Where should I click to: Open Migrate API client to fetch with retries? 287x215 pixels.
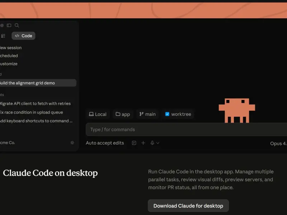(35, 104)
